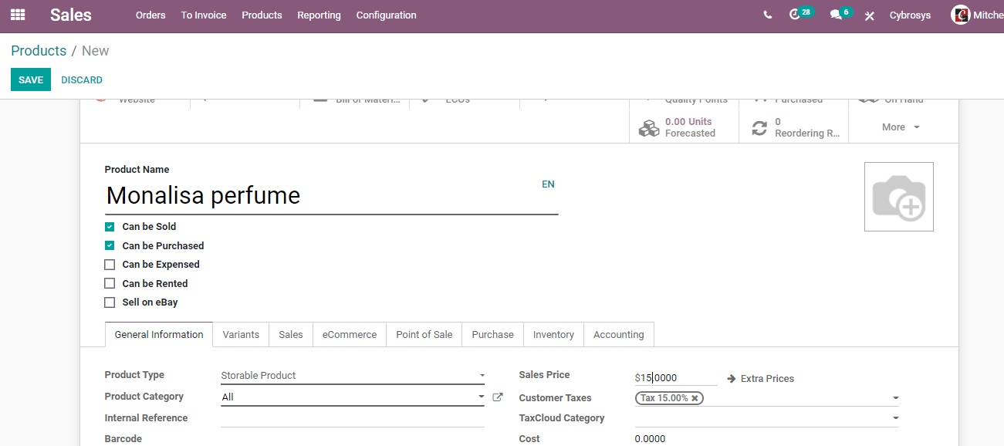
Task: Uncheck the Can be Sold checkbox
Action: tap(110, 227)
